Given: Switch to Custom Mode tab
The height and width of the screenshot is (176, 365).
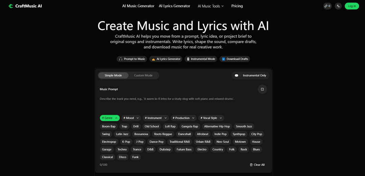Looking at the screenshot, I should (x=143, y=75).
